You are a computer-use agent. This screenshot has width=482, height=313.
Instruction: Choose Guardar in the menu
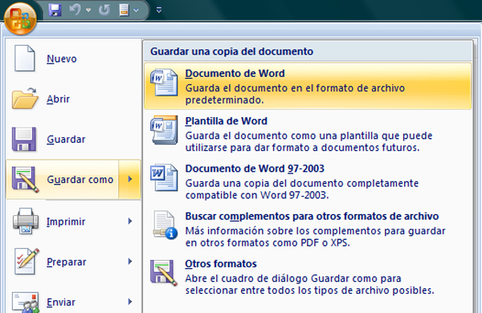coord(66,139)
